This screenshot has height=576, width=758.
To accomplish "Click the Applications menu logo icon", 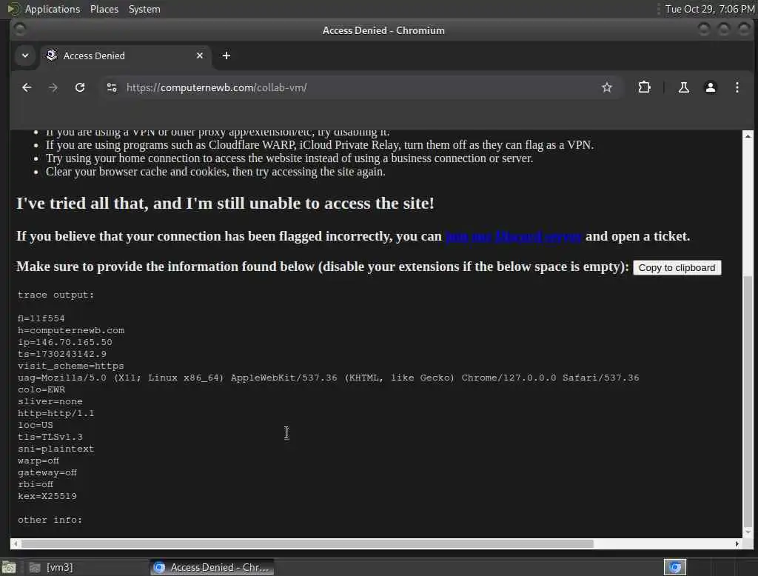I will click(x=13, y=9).
